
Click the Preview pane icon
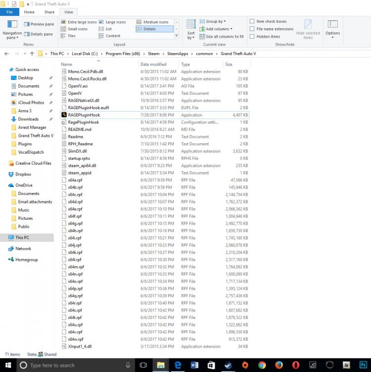click(x=27, y=24)
